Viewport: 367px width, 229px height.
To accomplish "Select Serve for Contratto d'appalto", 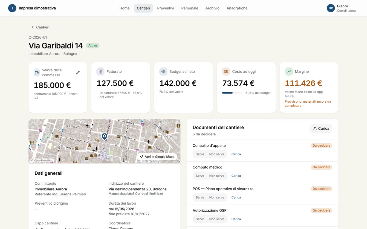I will (200, 154).
